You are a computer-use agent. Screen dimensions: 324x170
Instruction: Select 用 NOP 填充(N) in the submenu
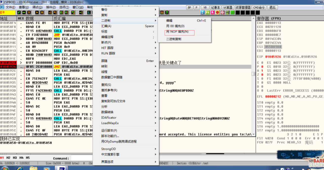(x=177, y=32)
